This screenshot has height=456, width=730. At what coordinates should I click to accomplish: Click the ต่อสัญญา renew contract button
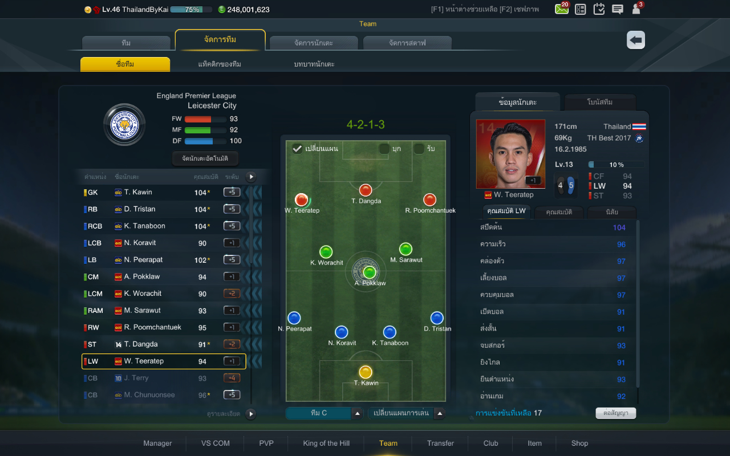click(x=616, y=413)
